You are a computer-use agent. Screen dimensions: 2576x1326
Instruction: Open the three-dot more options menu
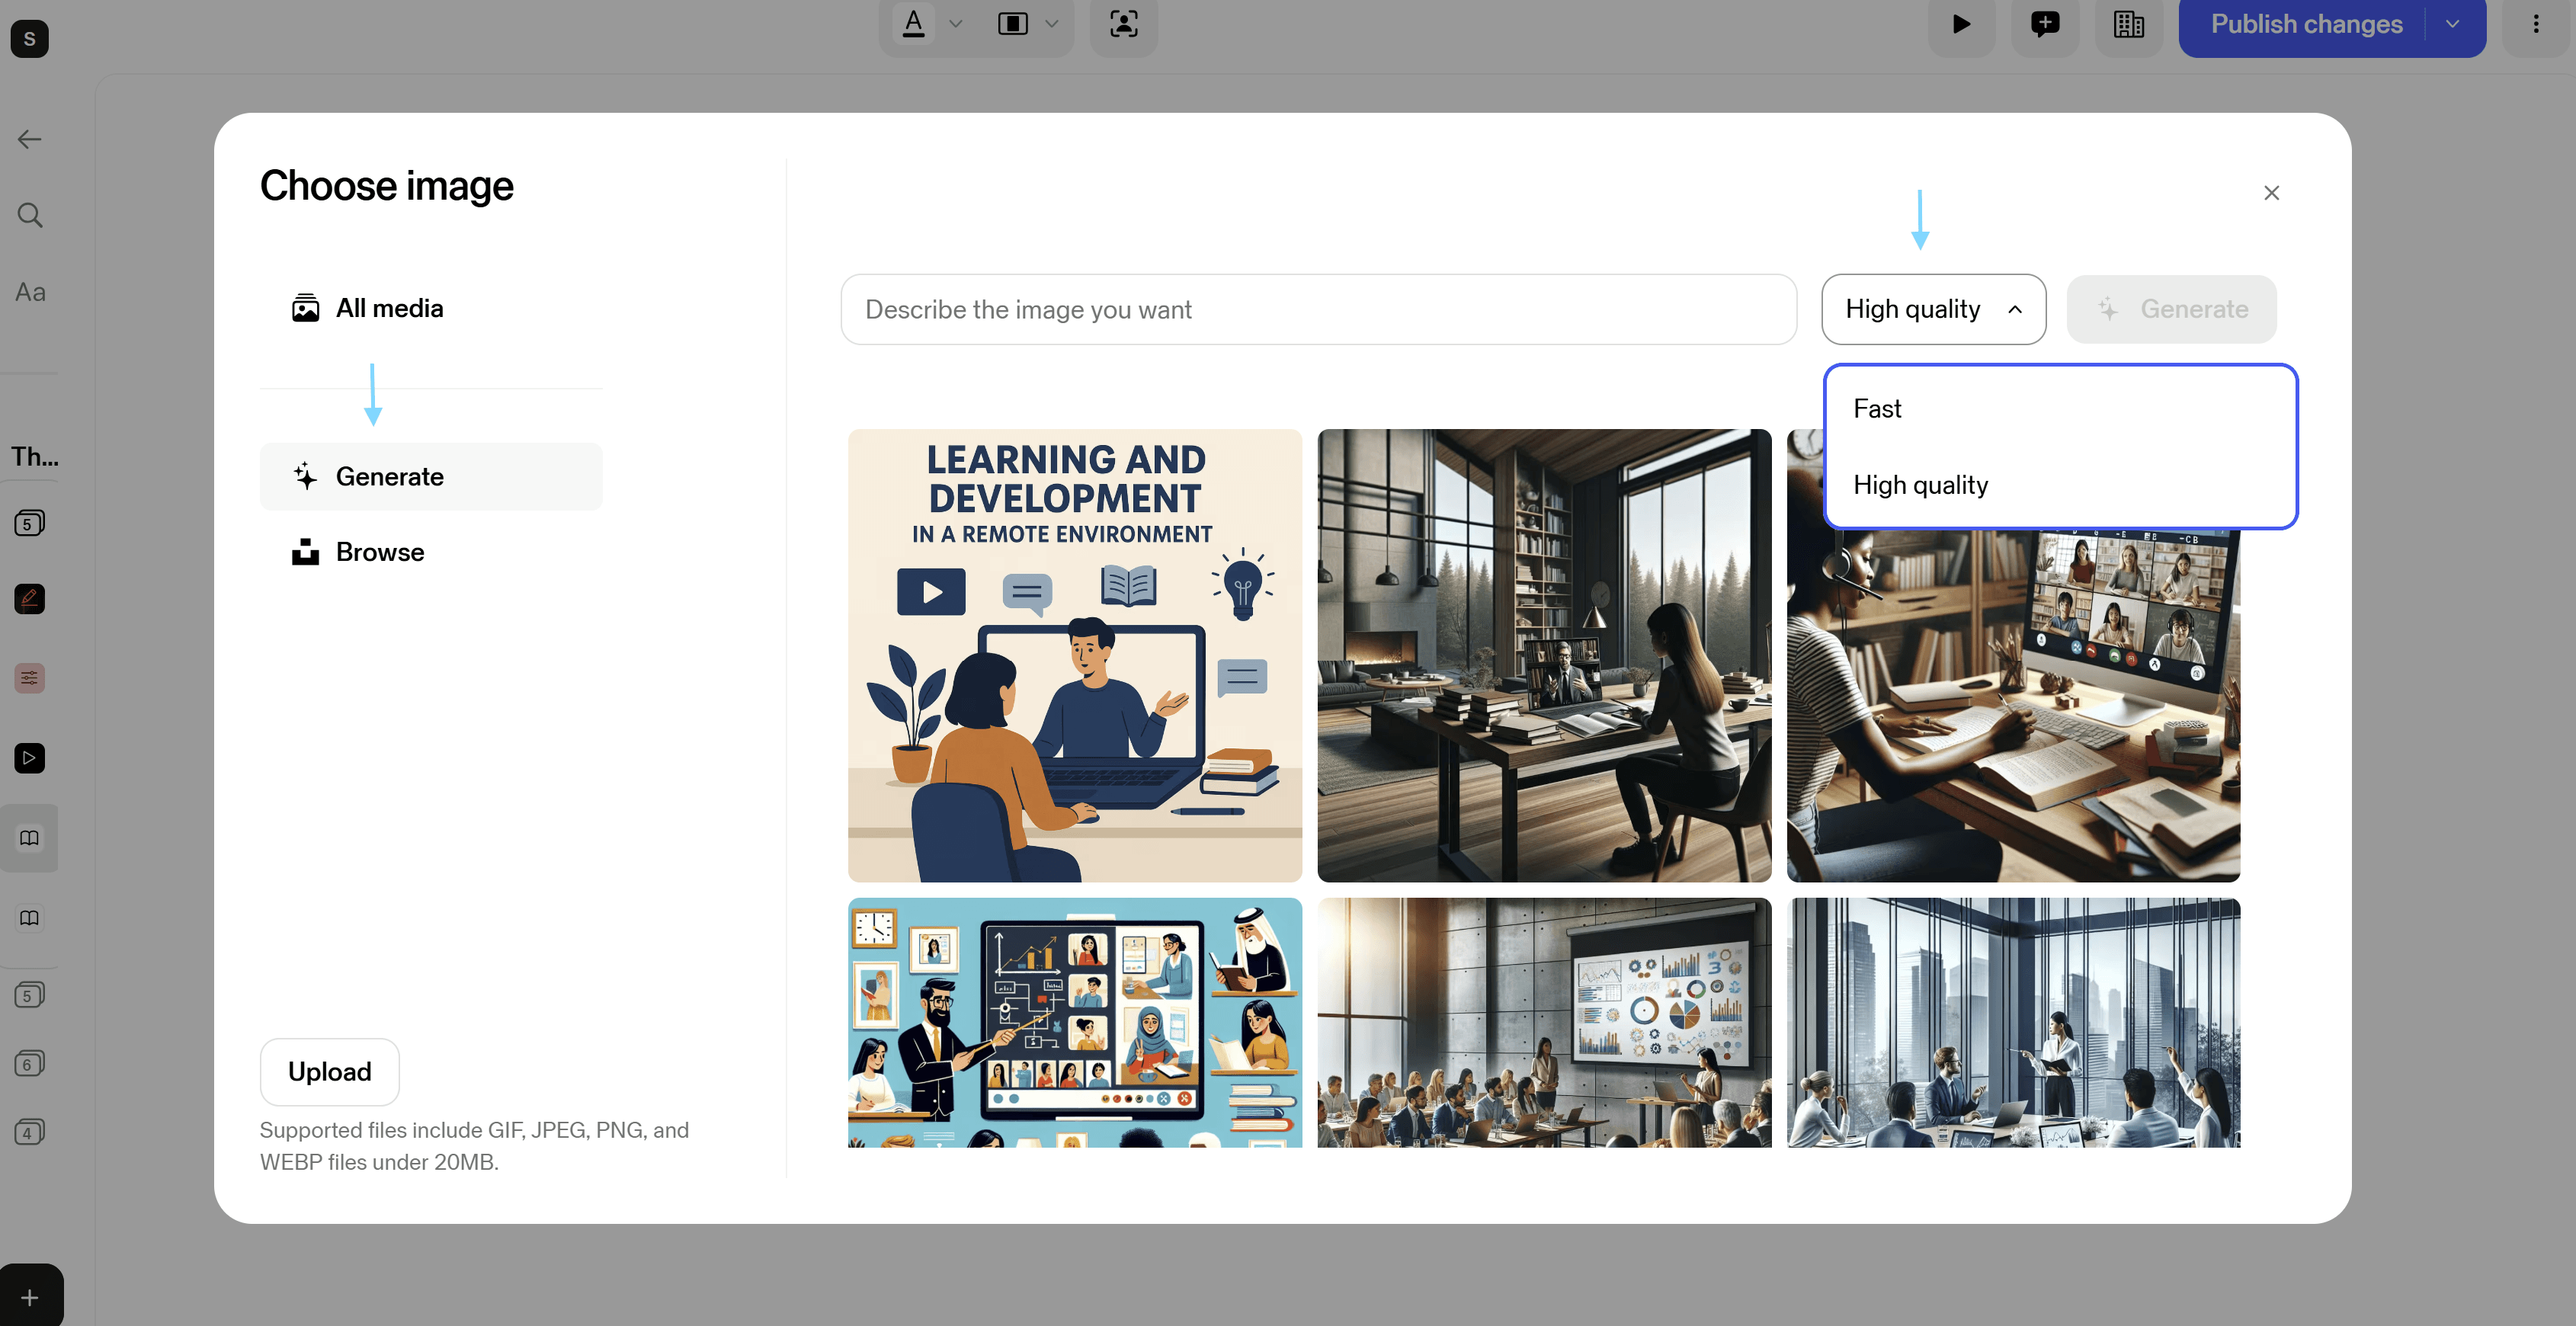(2535, 24)
